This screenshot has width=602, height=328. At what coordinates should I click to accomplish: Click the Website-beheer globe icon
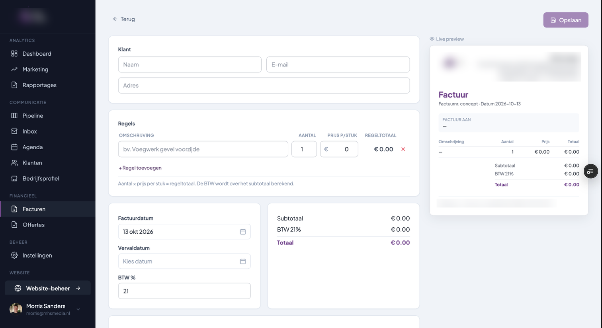[18, 289]
